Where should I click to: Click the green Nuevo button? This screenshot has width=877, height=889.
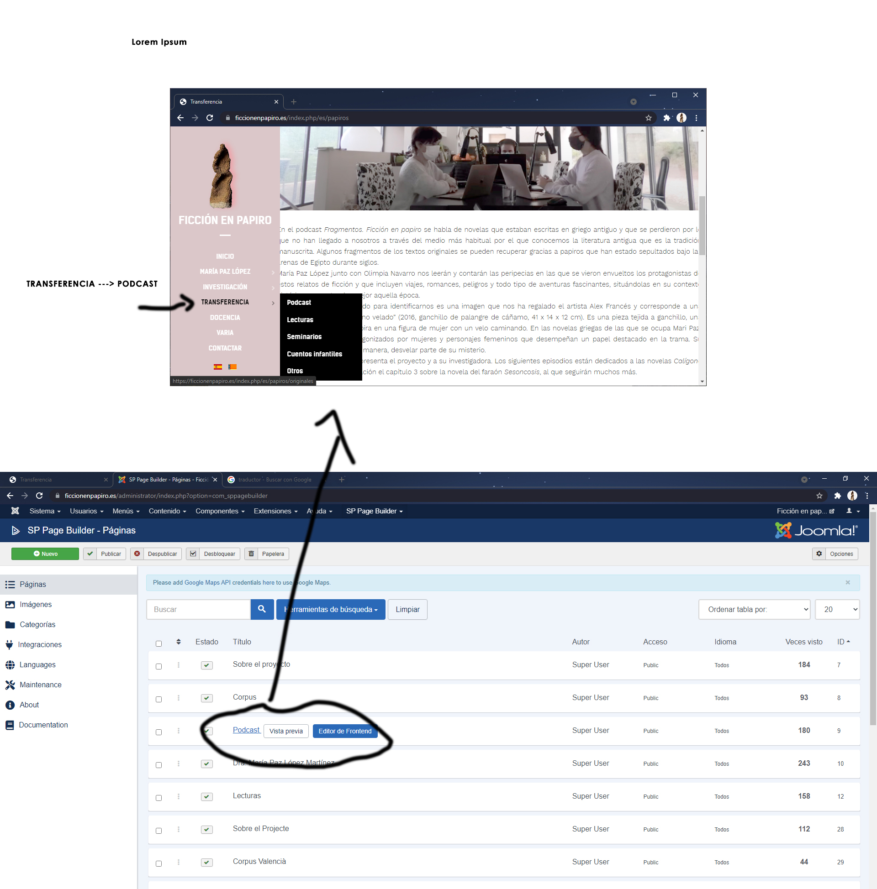[45, 554]
